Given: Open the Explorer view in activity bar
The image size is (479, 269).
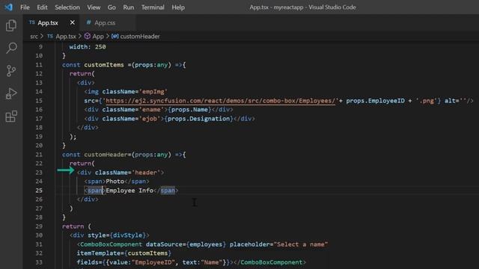Looking at the screenshot, I should (11, 25).
